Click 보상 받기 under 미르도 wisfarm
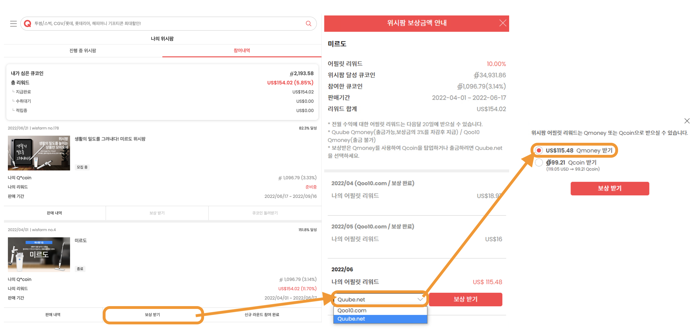Screen dimensions: 698x330 coord(153,315)
